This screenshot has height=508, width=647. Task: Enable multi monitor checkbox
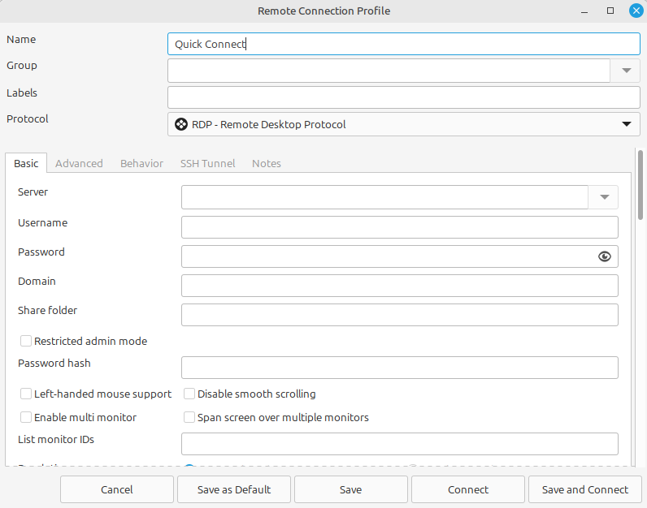click(26, 418)
